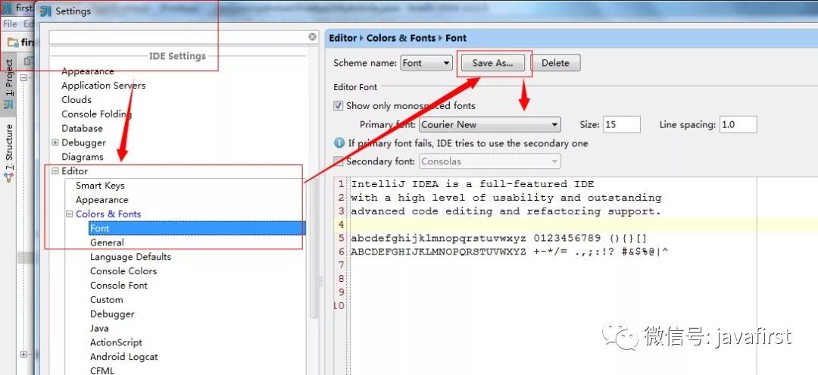818x375 pixels.
Task: Open the Primary font dropdown
Action: [490, 125]
